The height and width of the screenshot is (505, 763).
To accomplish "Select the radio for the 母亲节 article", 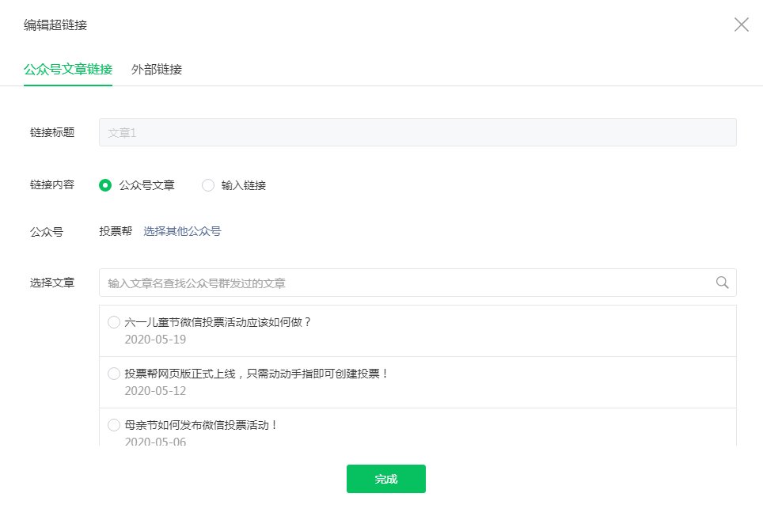I will click(113, 425).
